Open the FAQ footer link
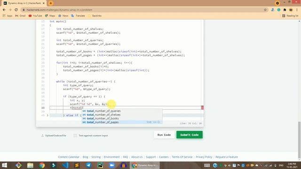The image size is (301, 169). click(126, 157)
